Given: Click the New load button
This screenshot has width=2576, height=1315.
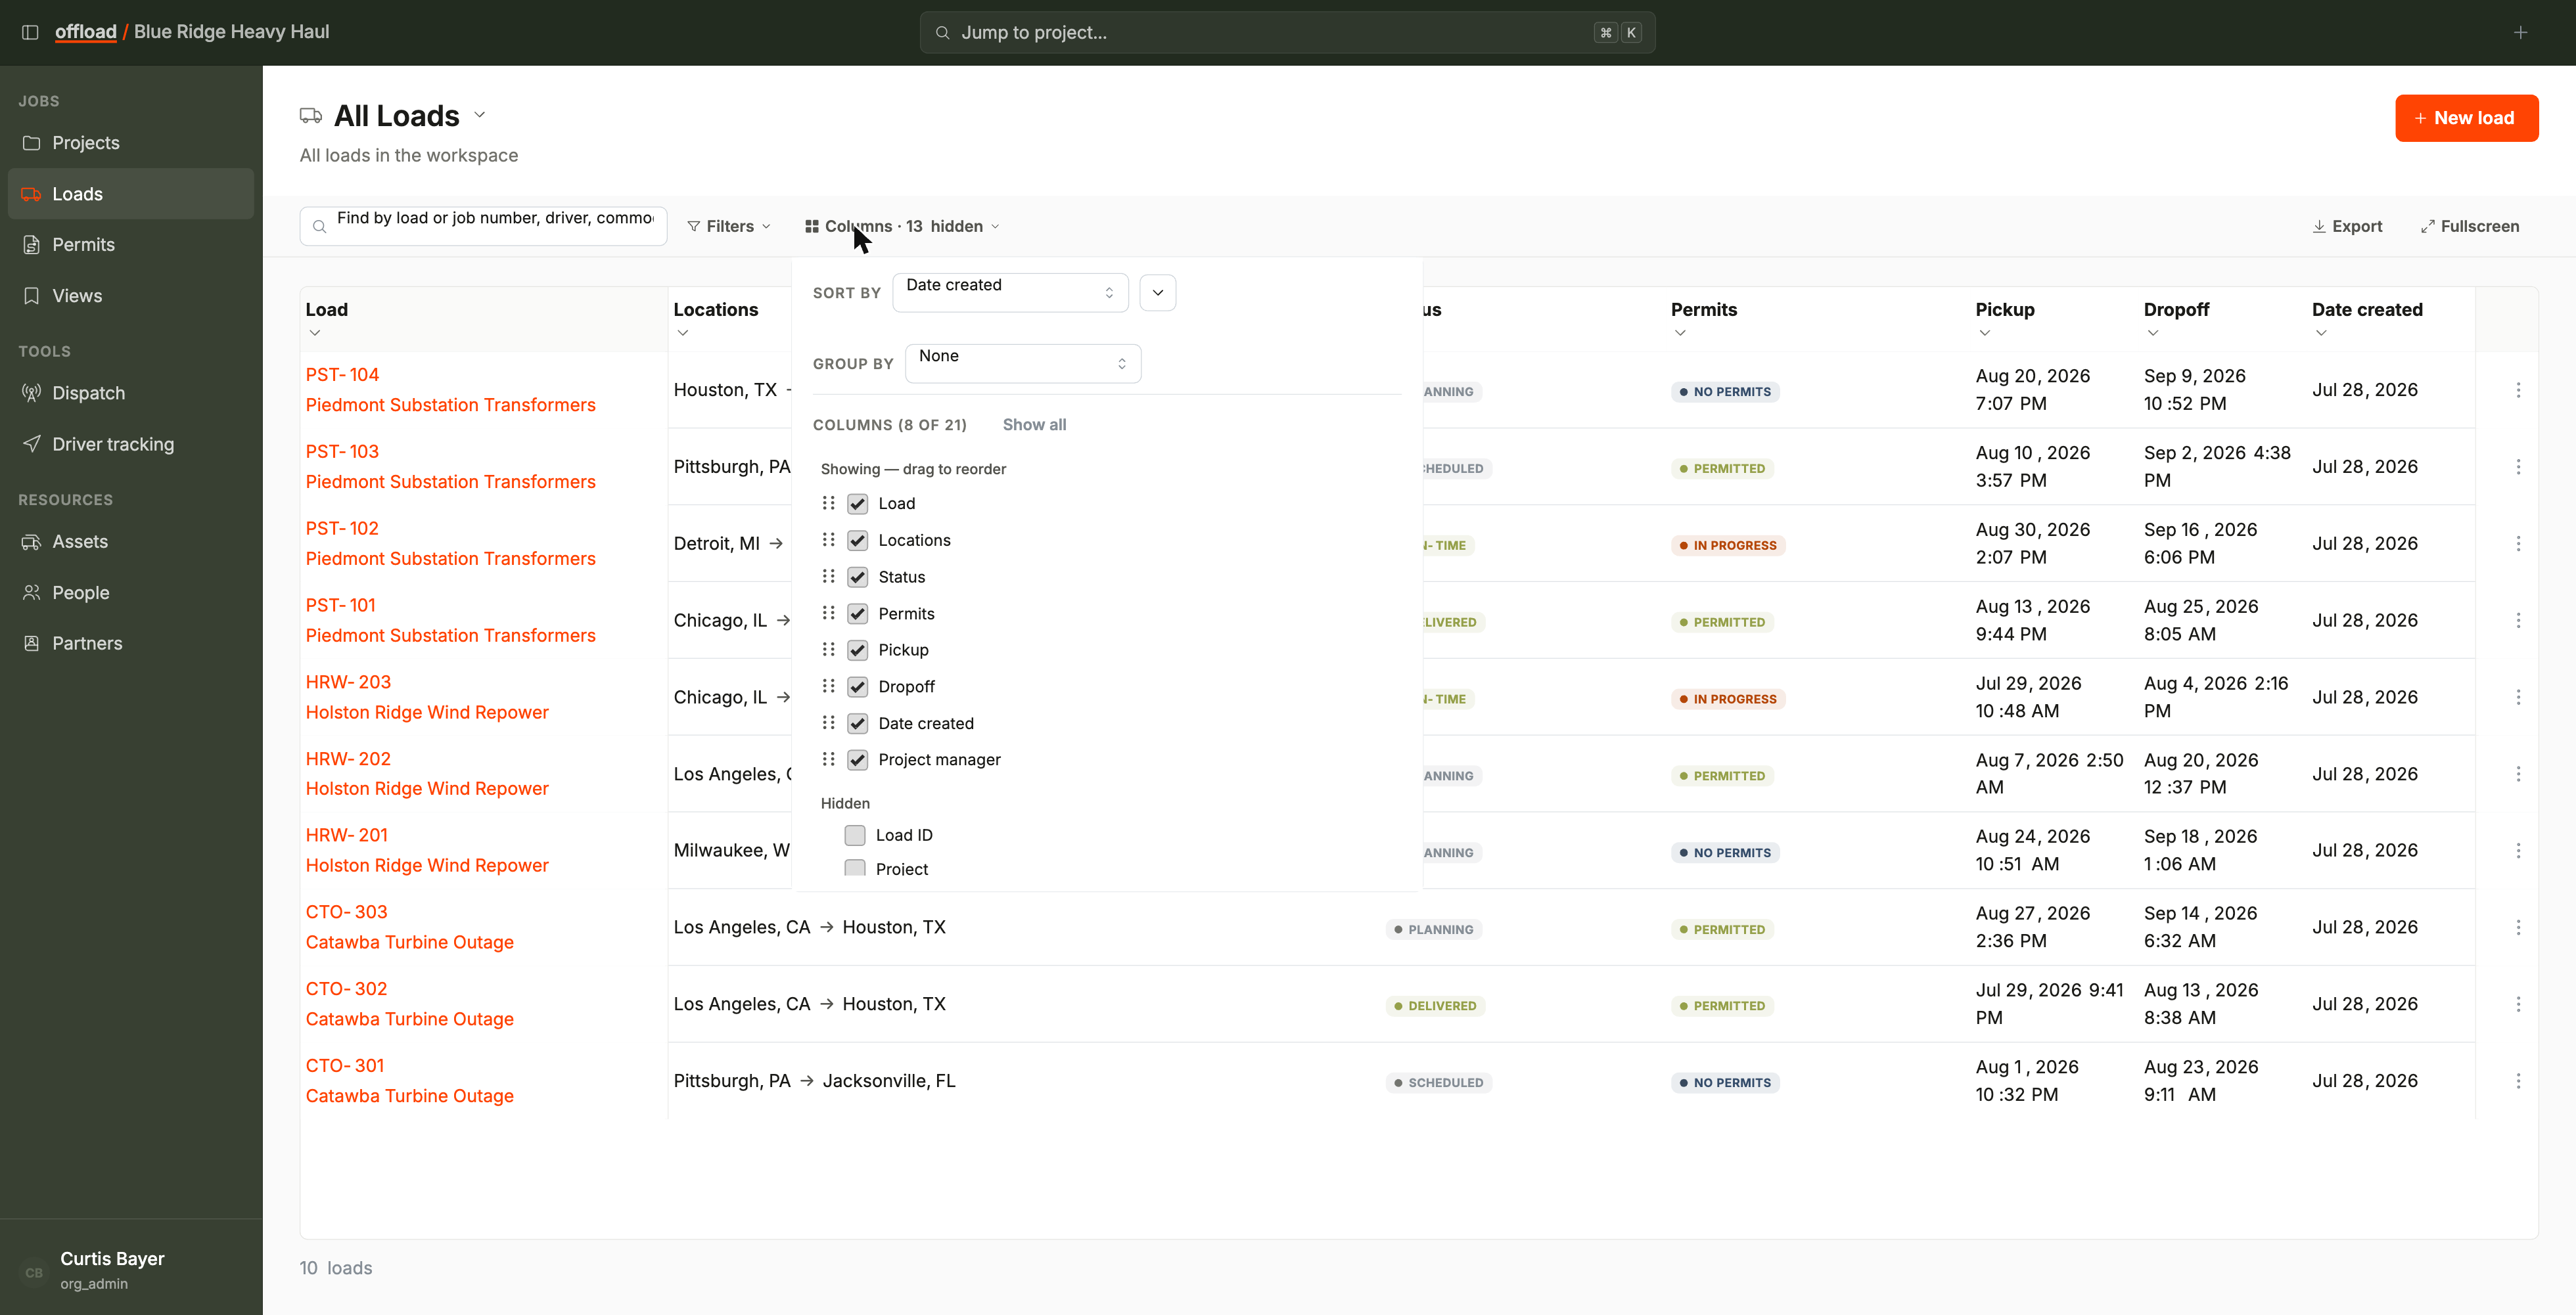Looking at the screenshot, I should click(x=2466, y=118).
